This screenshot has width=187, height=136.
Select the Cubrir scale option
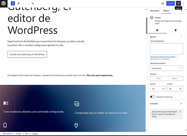tap(159, 78)
